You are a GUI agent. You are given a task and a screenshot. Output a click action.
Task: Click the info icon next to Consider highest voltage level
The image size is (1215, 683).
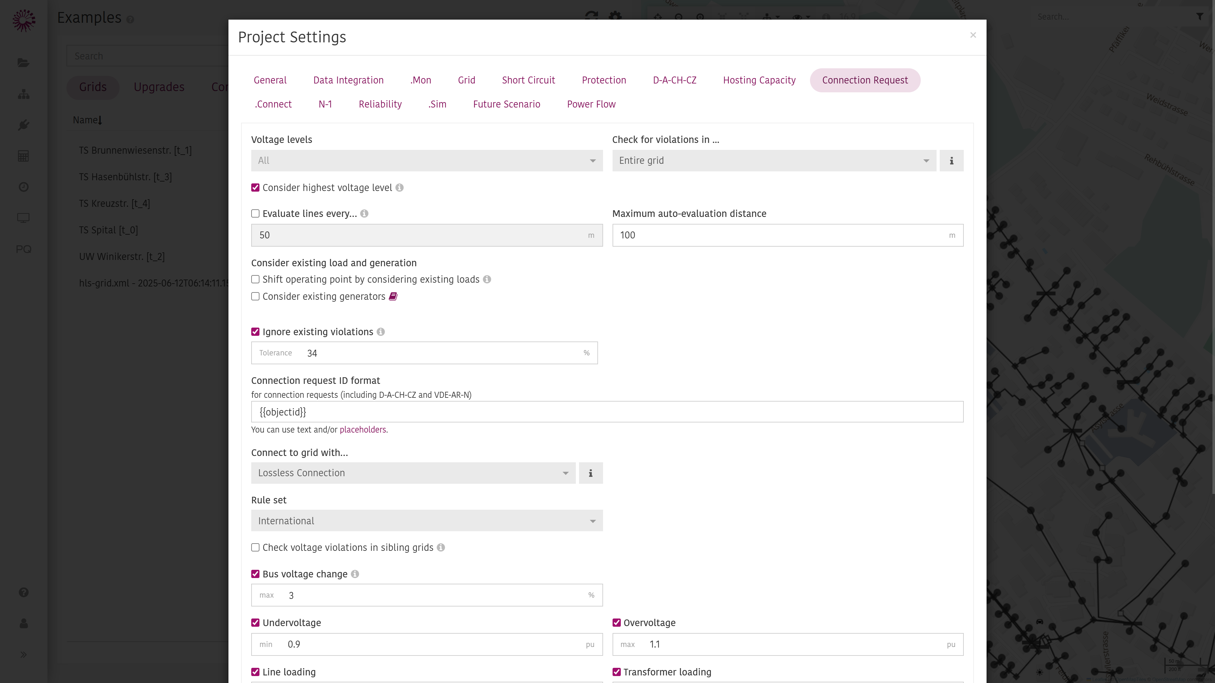(x=400, y=188)
